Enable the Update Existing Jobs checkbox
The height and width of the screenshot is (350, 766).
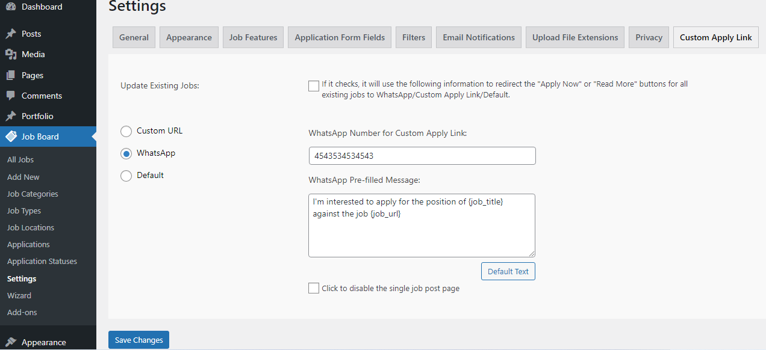pos(313,86)
